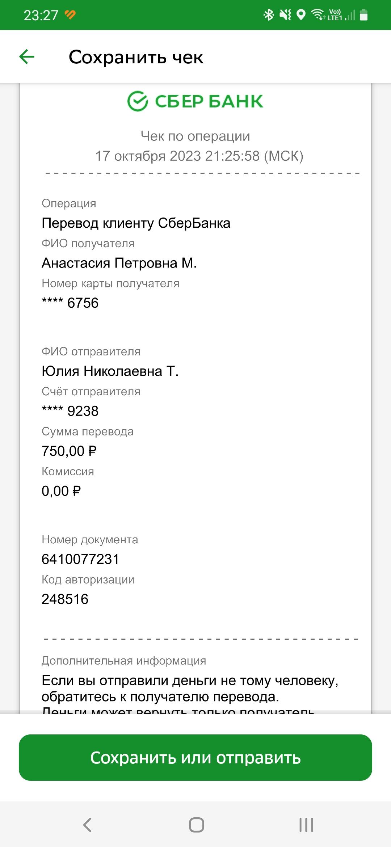The width and height of the screenshot is (391, 847).
Task: Tap the location pin status icon
Action: pos(301,15)
